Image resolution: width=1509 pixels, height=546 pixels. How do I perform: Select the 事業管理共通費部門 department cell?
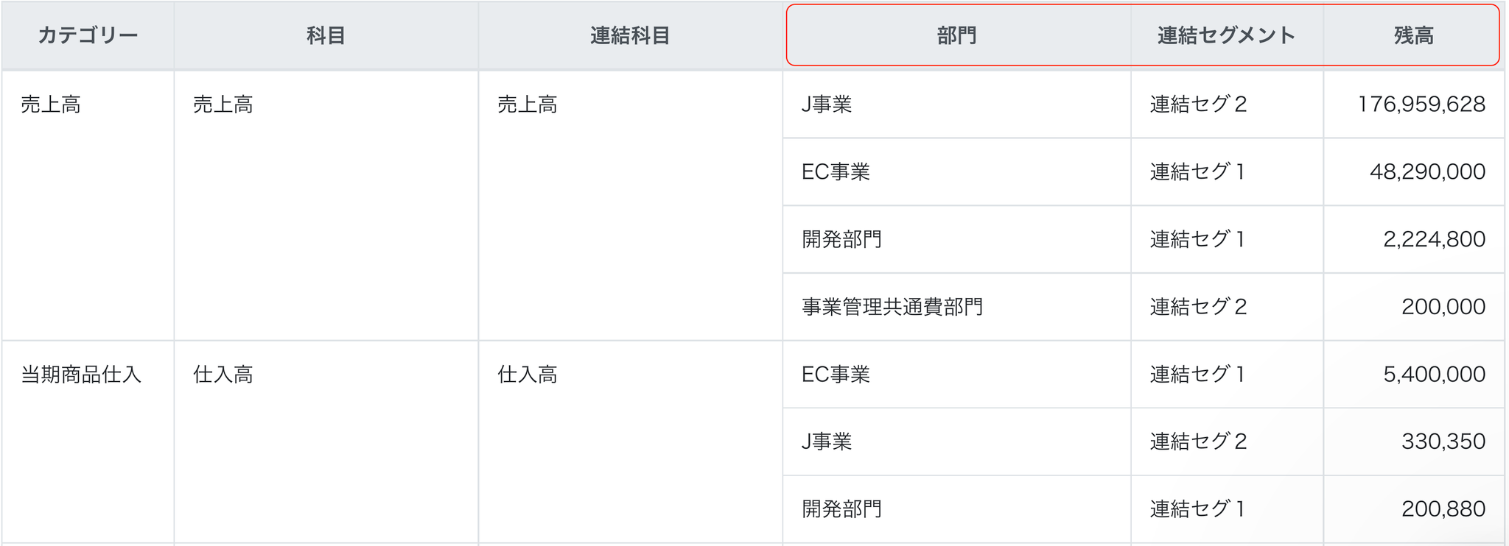892,307
